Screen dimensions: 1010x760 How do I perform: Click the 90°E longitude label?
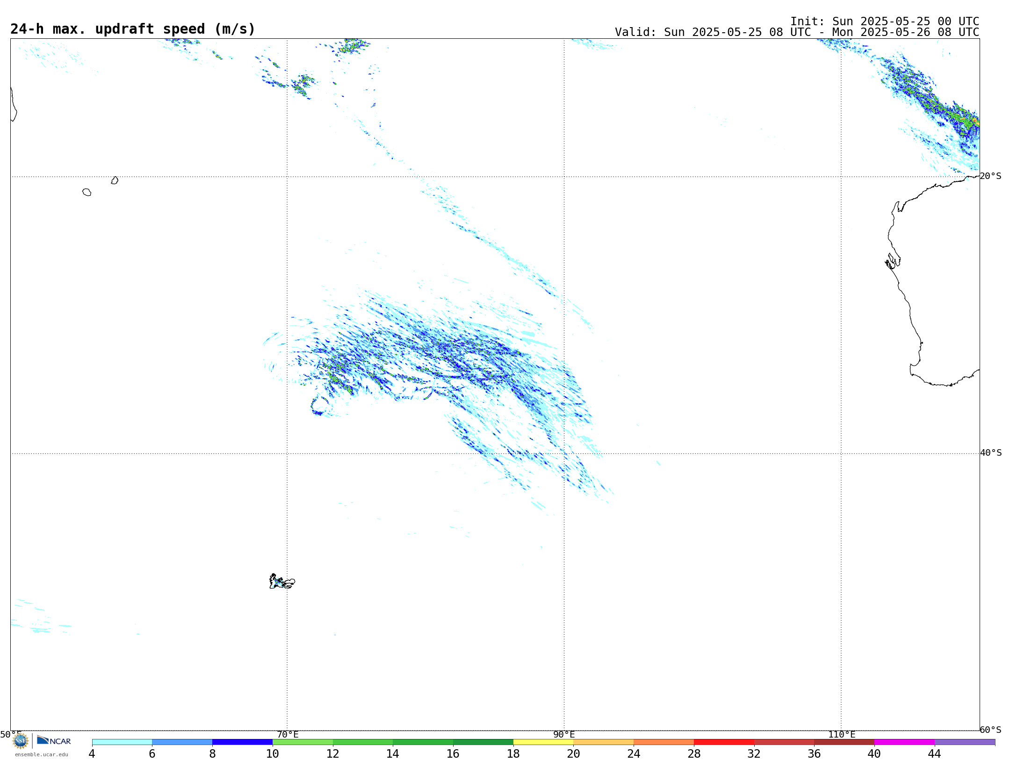coord(564,734)
